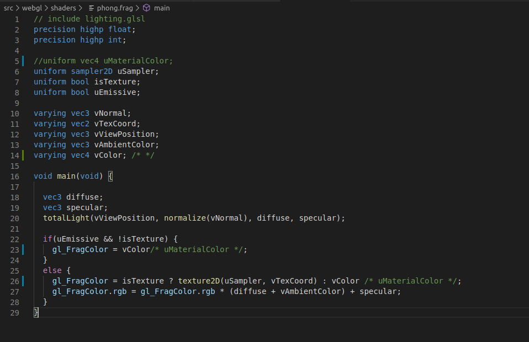Viewport: 529px width, 342px height.
Task: Click 'vAmbientColor' in the varying declaration
Action: 124,145
